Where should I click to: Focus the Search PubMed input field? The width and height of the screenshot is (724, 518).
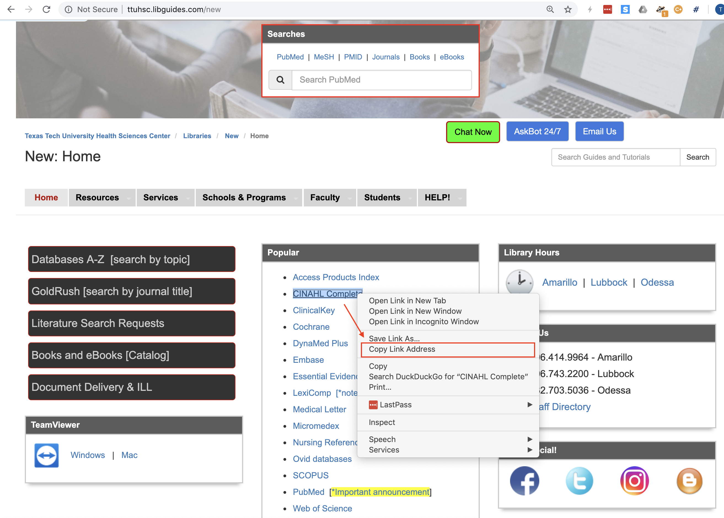(x=382, y=80)
